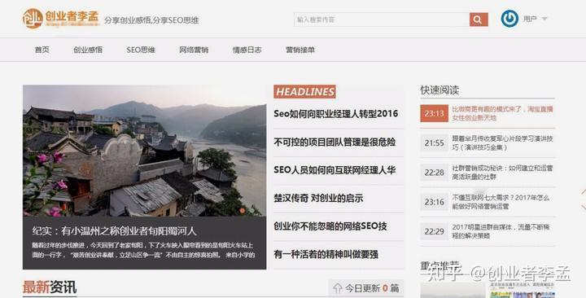The image size is (586, 298).
Task: Open the 23:13 quick read article
Action: [488, 113]
